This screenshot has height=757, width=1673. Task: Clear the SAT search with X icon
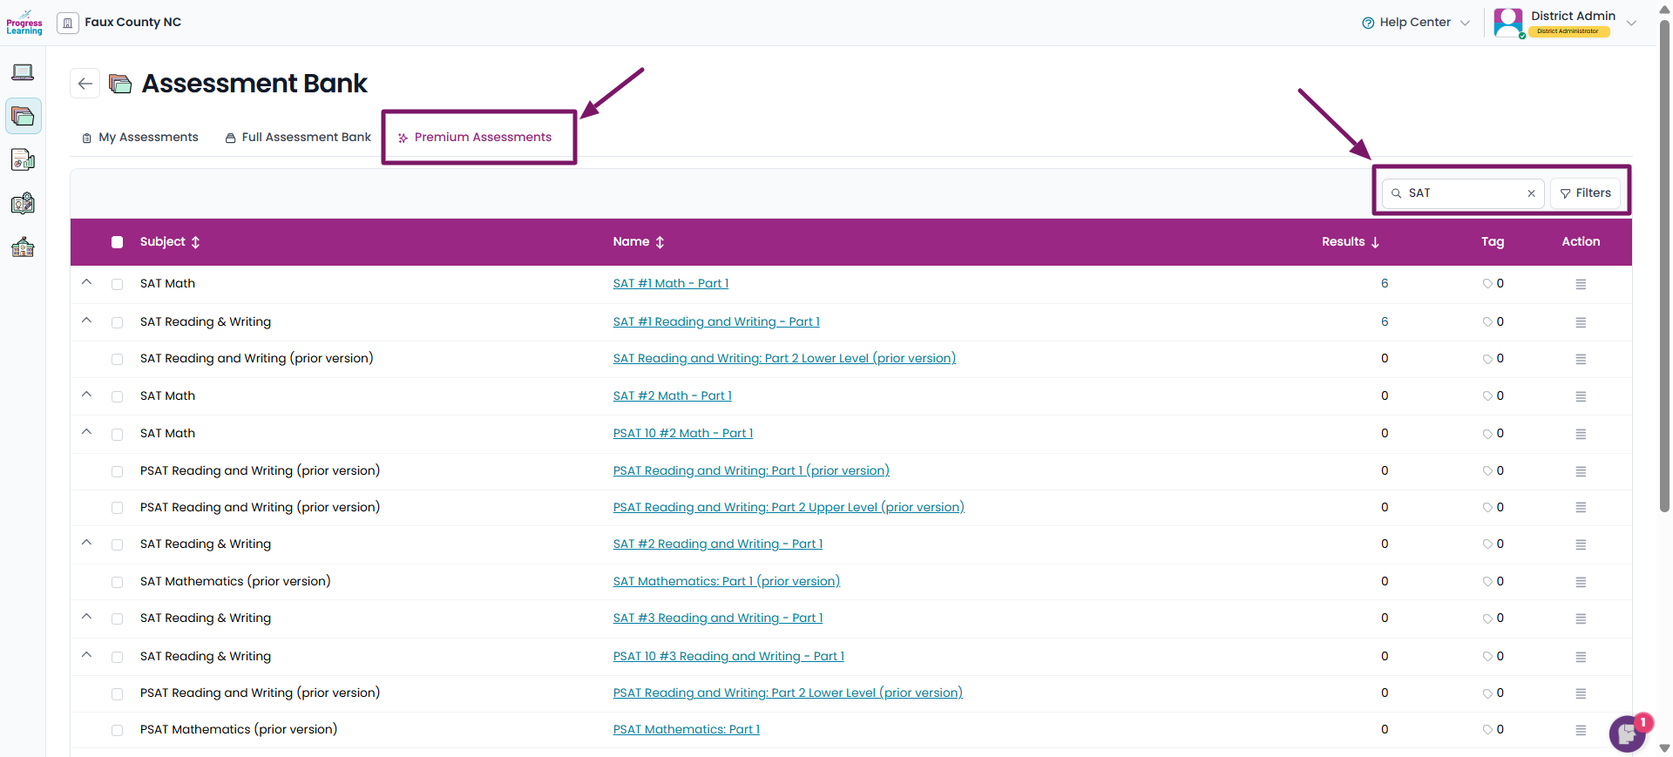point(1531,193)
